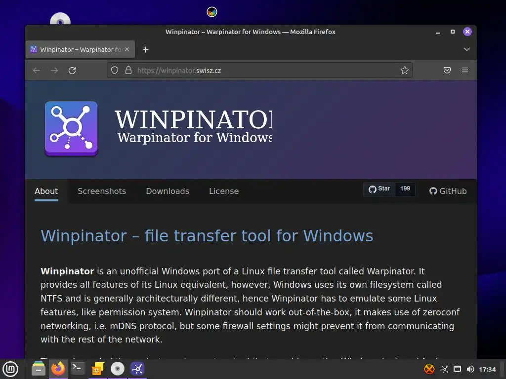Open the Linux Mint start menu
The width and height of the screenshot is (506, 379).
[11, 369]
